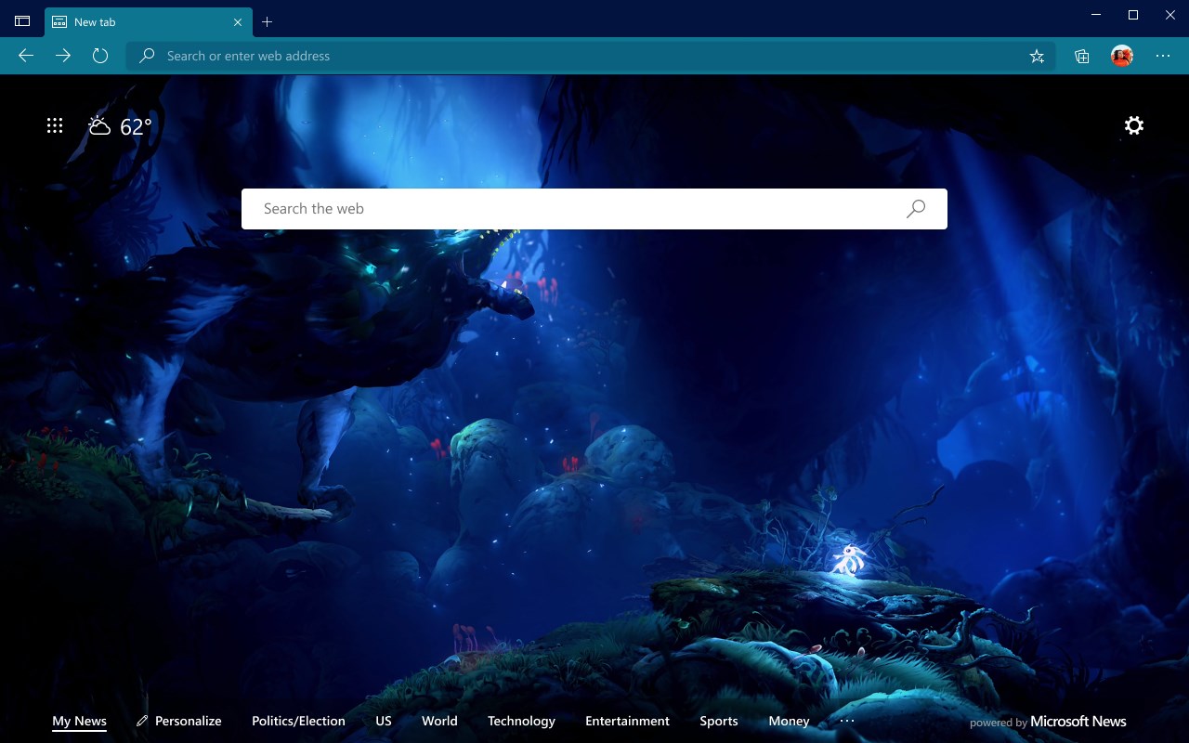Switch to Technology news tab
Screen dimensions: 1189x743
tap(521, 721)
